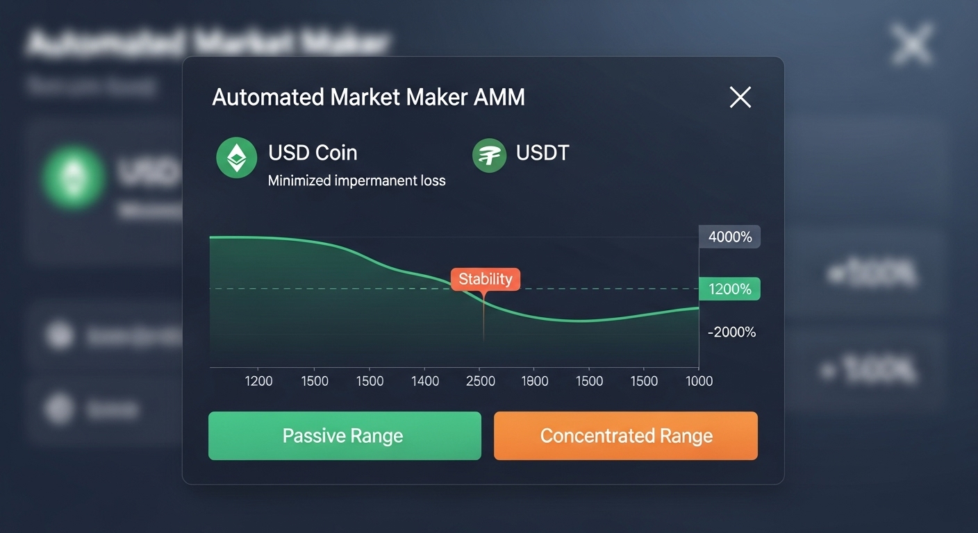Click the orange Stability marker on chart
The width and height of the screenshot is (978, 533).
486,279
